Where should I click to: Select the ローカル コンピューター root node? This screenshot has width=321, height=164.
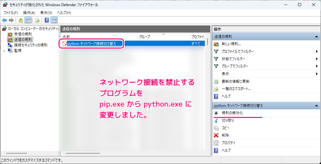pyautogui.click(x=34, y=29)
